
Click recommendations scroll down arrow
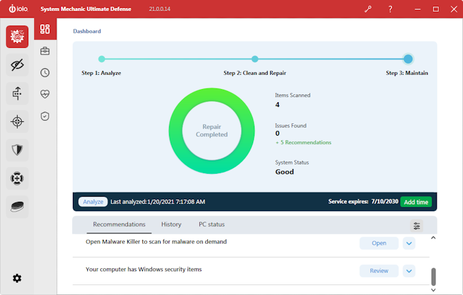[x=433, y=290]
